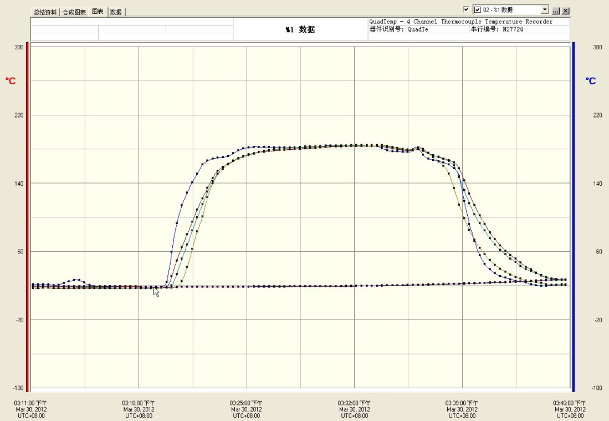
Task: Uncheck the checkbox inside the 02 - %1 数据 box
Action: pos(478,10)
